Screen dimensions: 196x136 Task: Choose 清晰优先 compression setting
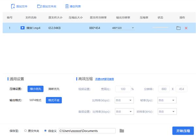click(x=54, y=89)
